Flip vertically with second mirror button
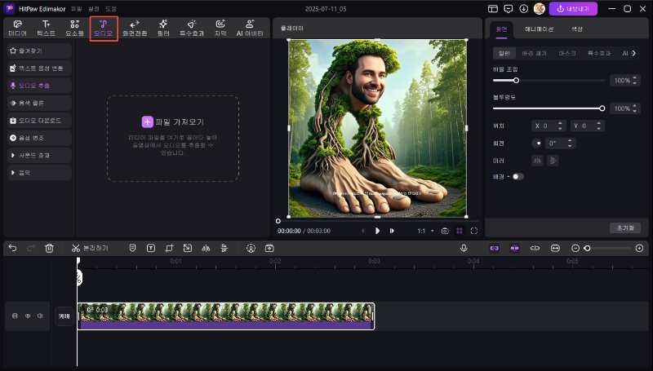 [553, 161]
